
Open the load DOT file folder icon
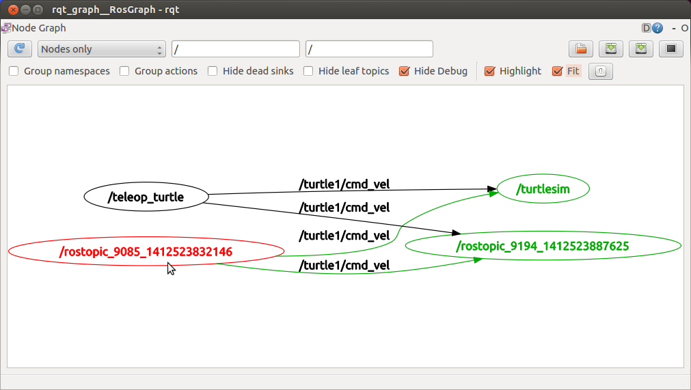(x=581, y=49)
